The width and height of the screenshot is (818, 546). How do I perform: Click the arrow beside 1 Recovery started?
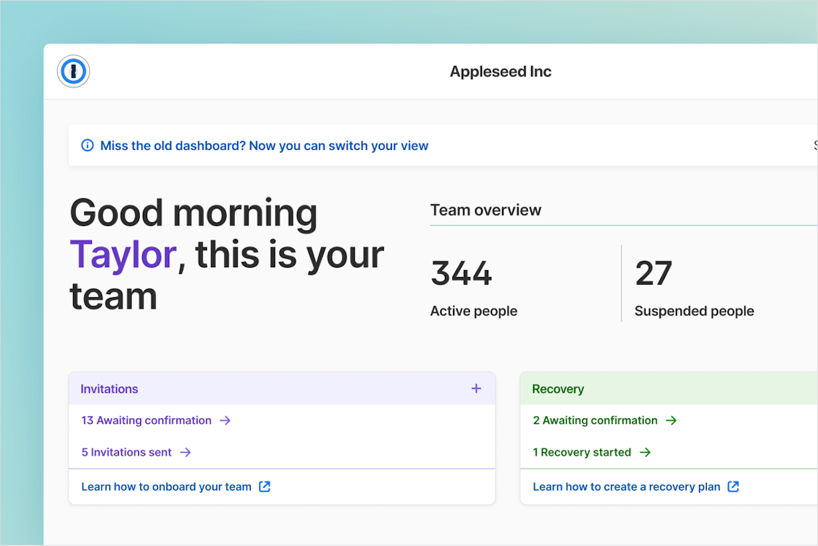[645, 452]
